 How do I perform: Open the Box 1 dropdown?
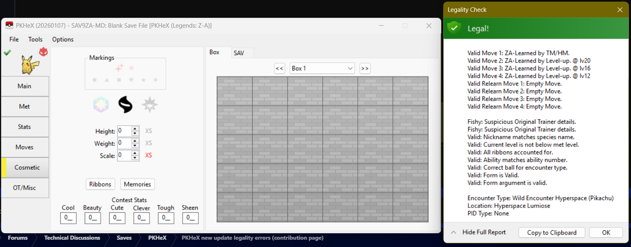322,68
